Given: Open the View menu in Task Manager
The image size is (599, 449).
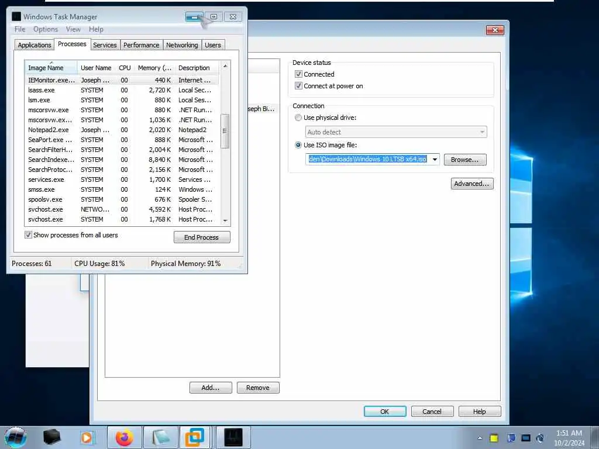Looking at the screenshot, I should coord(73,29).
